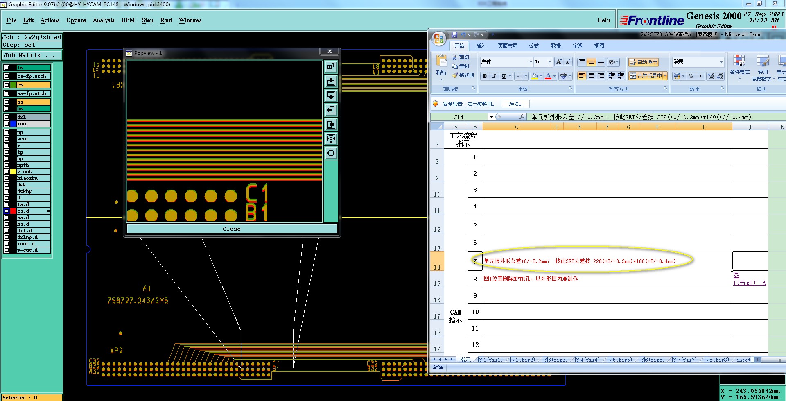Enable the checkbox for the ts layer
Screen dimensions: 786x401
(x=7, y=68)
